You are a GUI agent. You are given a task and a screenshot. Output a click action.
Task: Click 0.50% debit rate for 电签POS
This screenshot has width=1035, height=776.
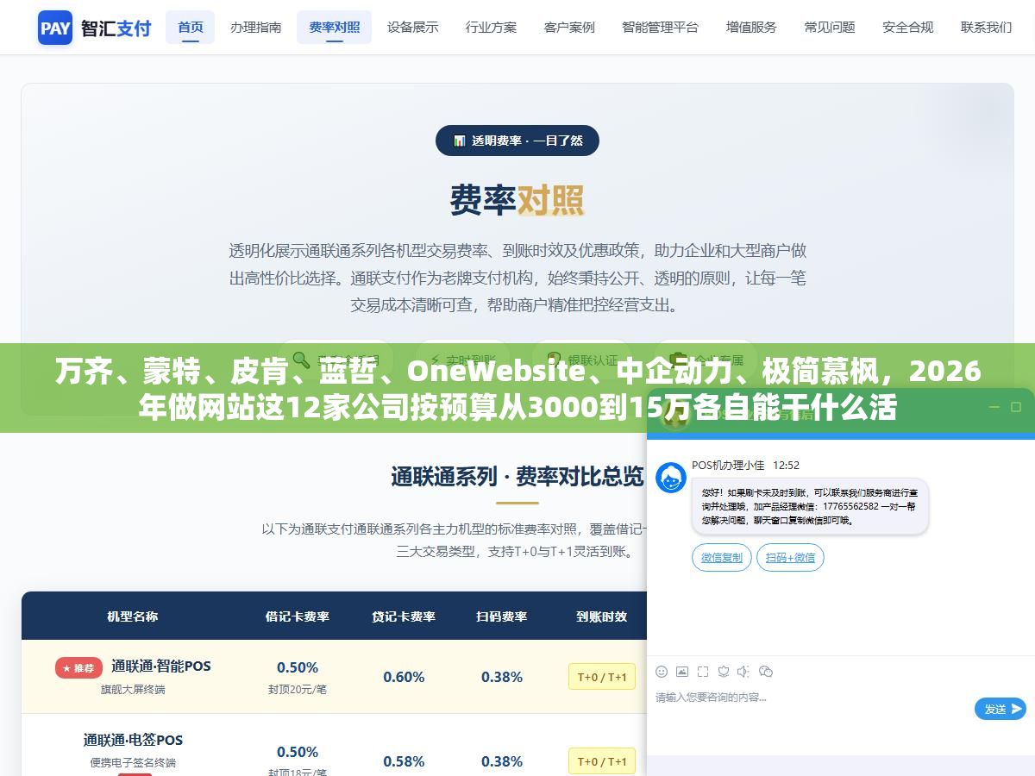coord(298,752)
